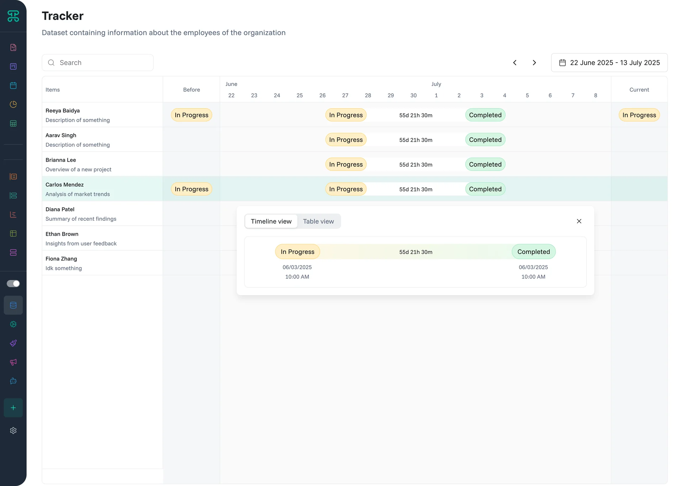Click the yellow pie chart icon

pyautogui.click(x=13, y=104)
